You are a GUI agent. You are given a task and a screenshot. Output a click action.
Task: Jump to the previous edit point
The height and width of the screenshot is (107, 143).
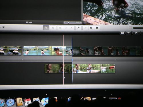click(136, 33)
